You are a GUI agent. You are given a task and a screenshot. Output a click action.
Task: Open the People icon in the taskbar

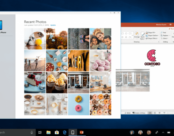click(157, 132)
